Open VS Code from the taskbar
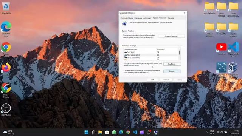Image resolution: width=242 pixels, height=136 pixels. [x=135, y=132]
